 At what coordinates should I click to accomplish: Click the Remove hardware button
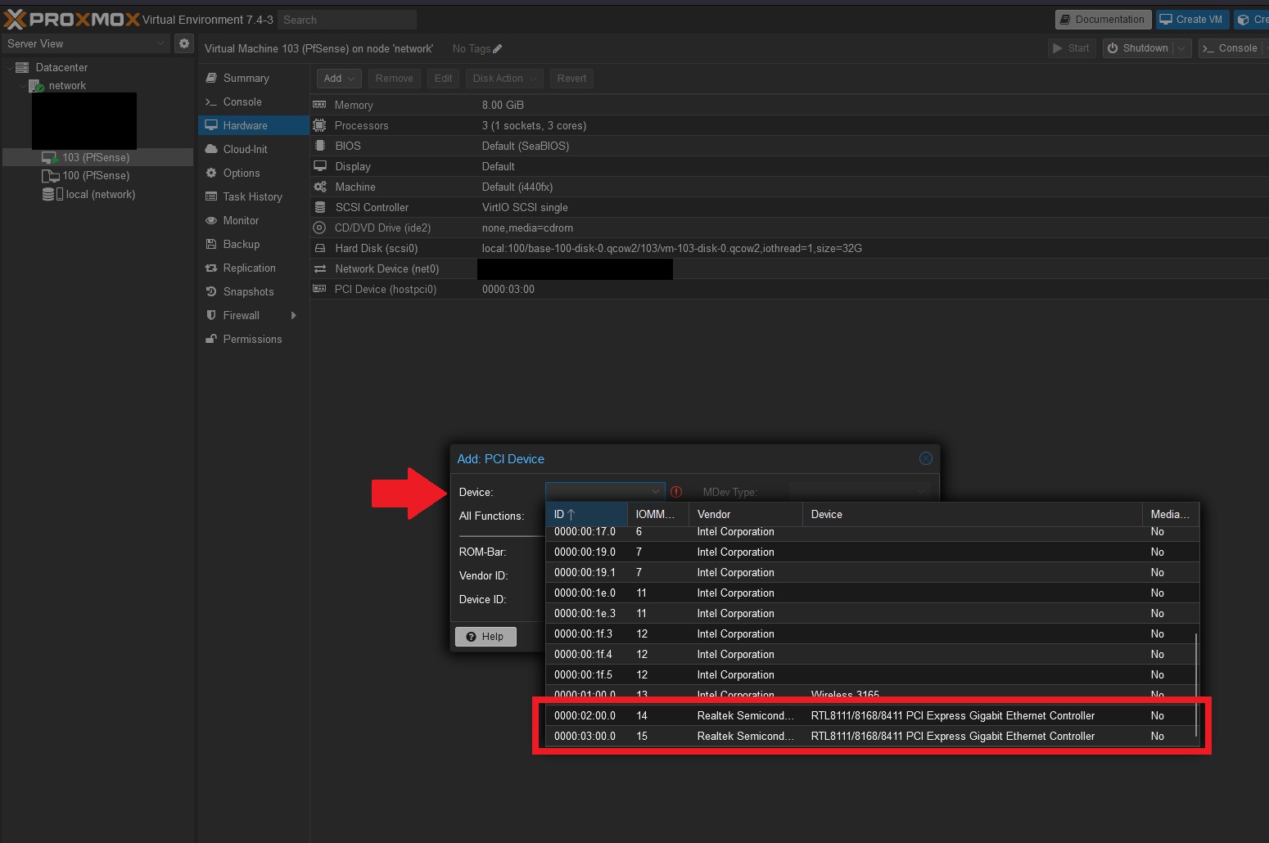(x=394, y=79)
